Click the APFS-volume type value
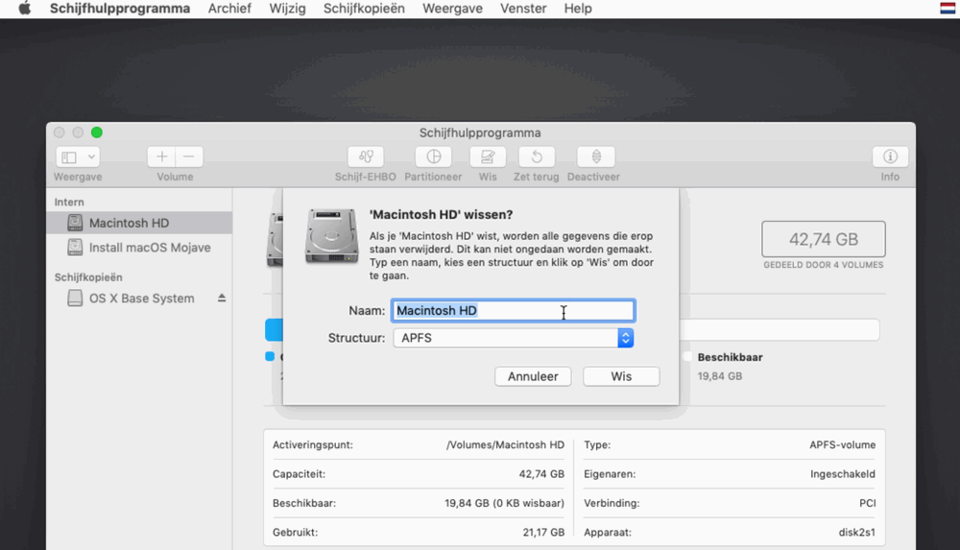960x550 pixels. (x=843, y=444)
